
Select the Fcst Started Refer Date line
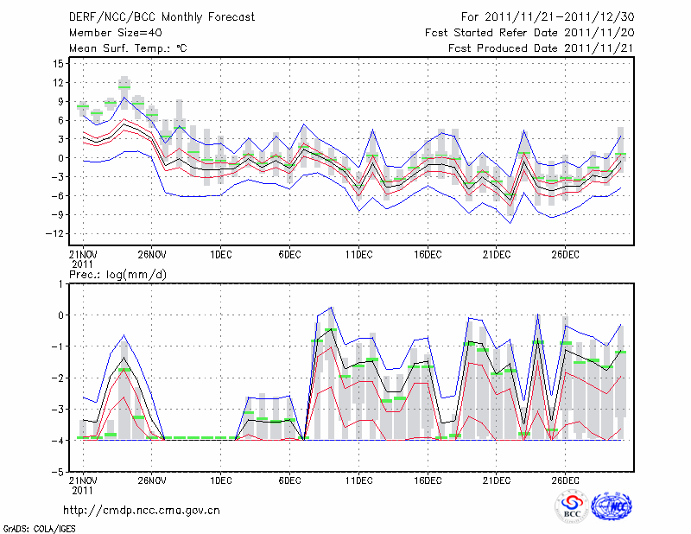(x=529, y=33)
